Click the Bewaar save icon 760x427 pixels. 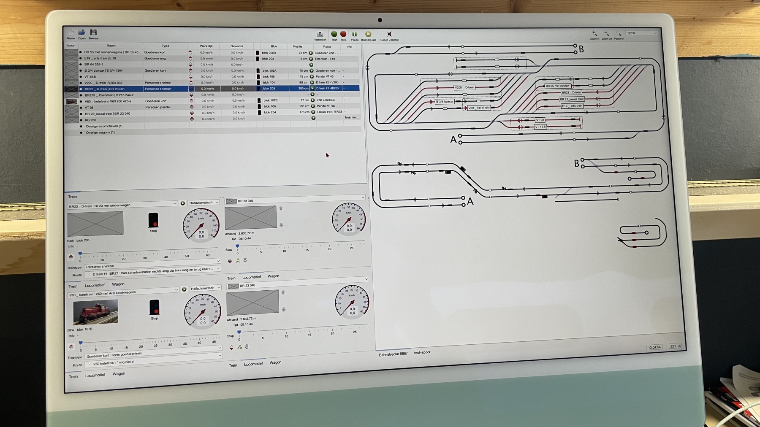(x=94, y=32)
